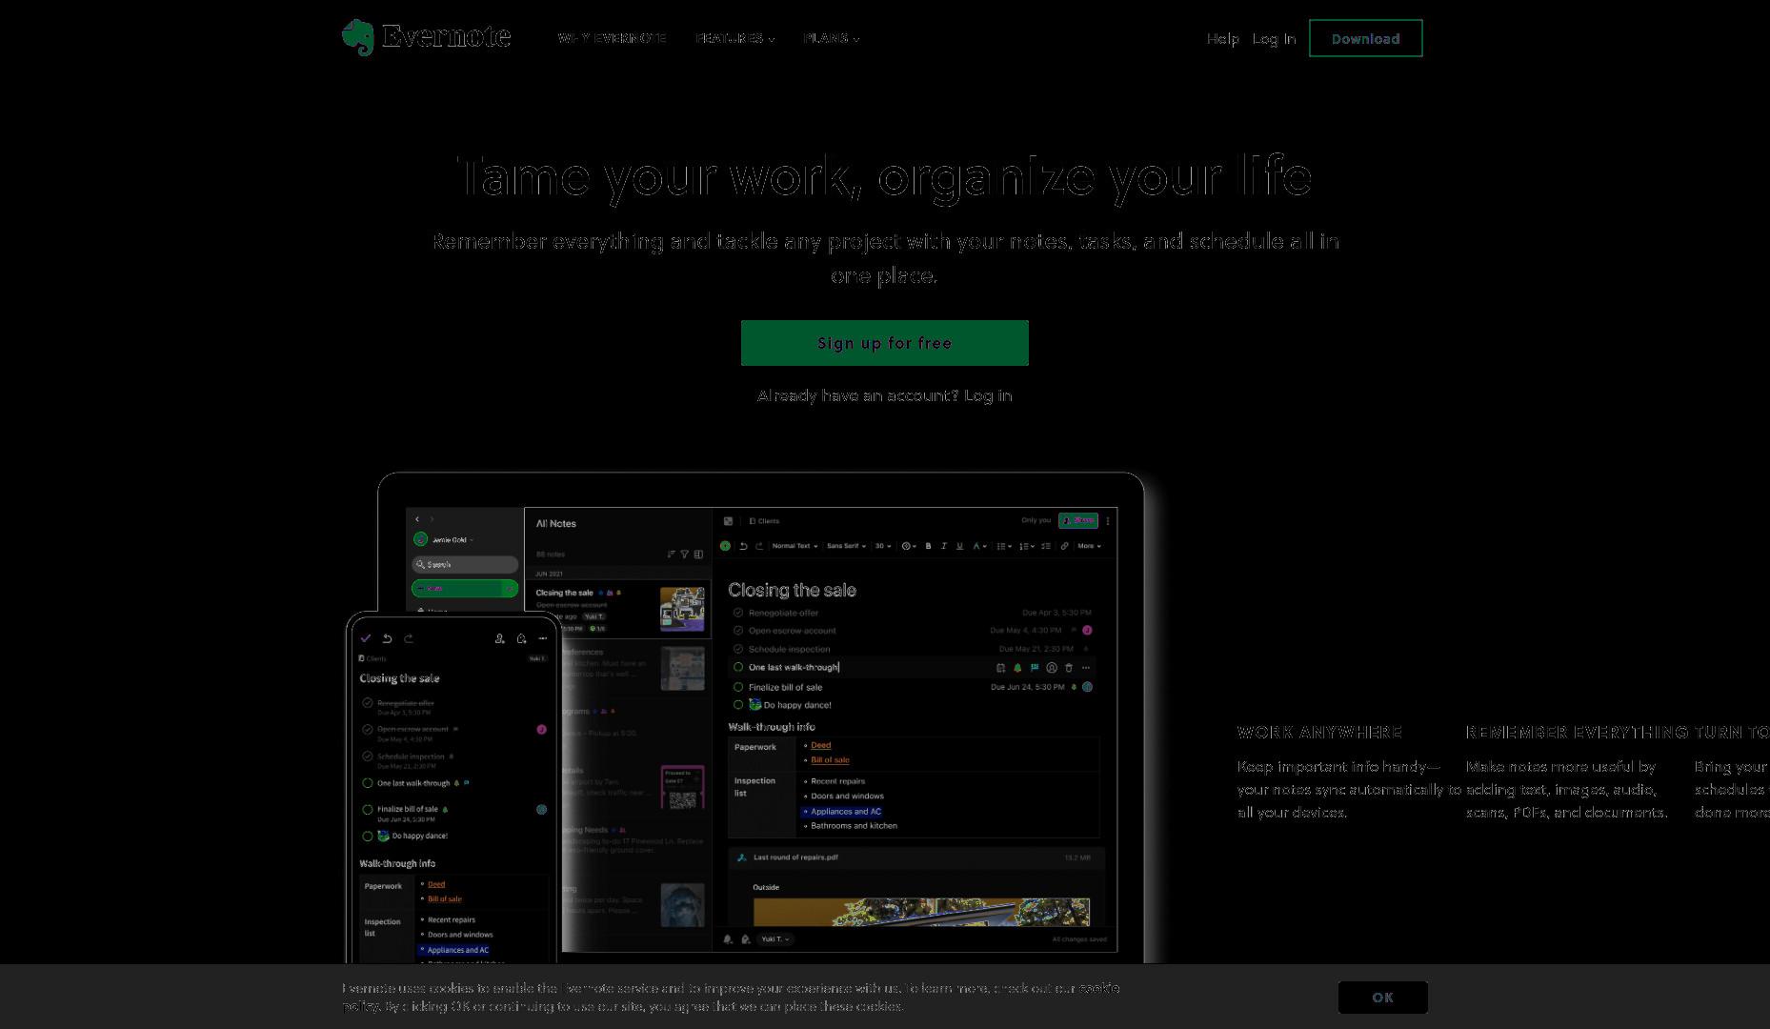The image size is (1770, 1029).
Task: Open WHY EVERNOTE menu item
Action: tap(612, 38)
